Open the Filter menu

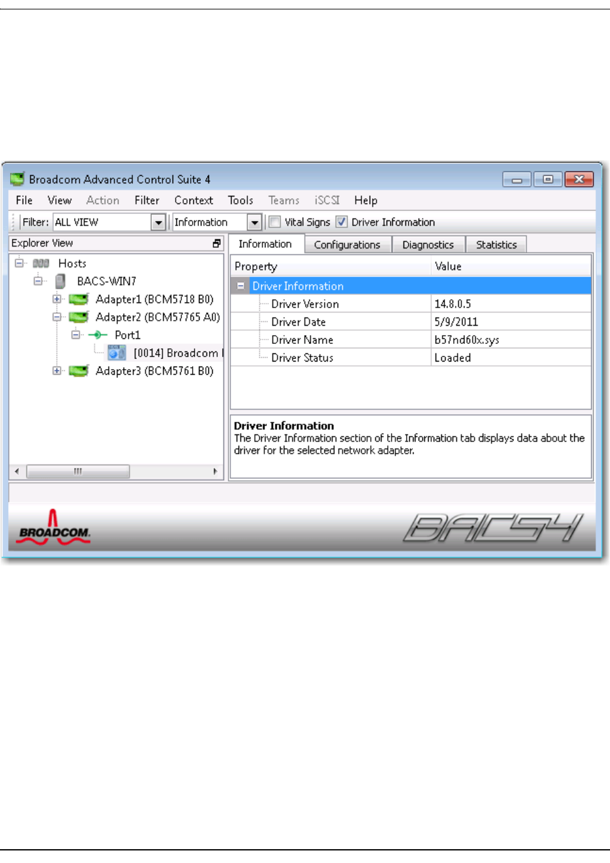147,200
